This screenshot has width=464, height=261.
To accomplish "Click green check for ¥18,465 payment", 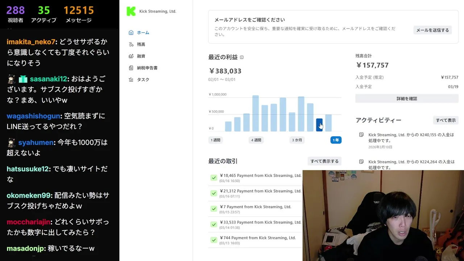I will pos(214,178).
